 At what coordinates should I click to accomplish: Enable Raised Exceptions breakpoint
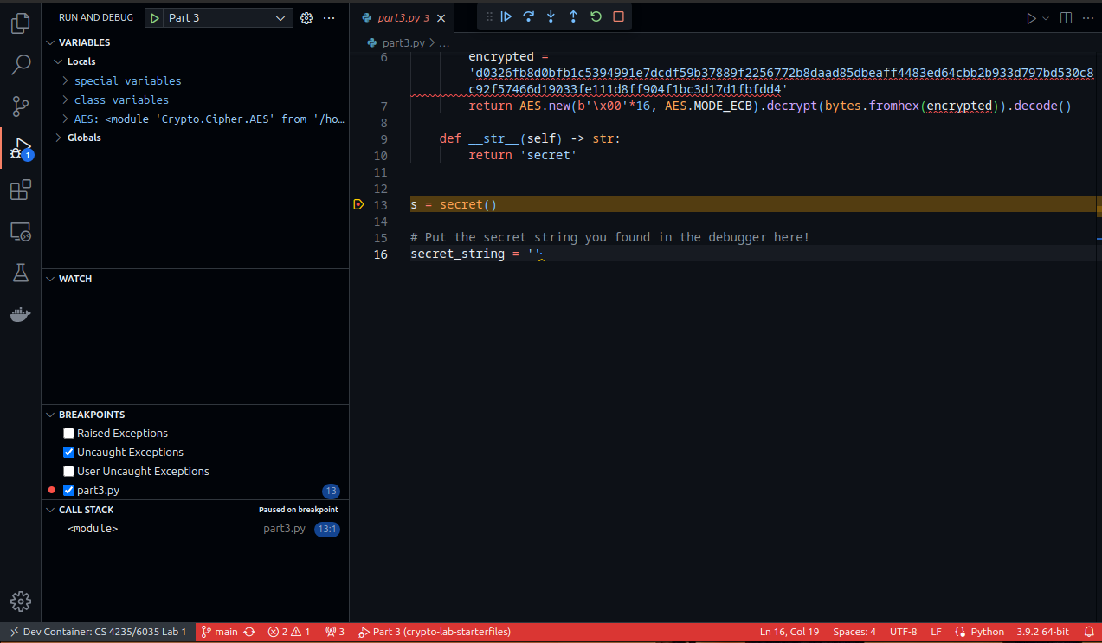(69, 433)
